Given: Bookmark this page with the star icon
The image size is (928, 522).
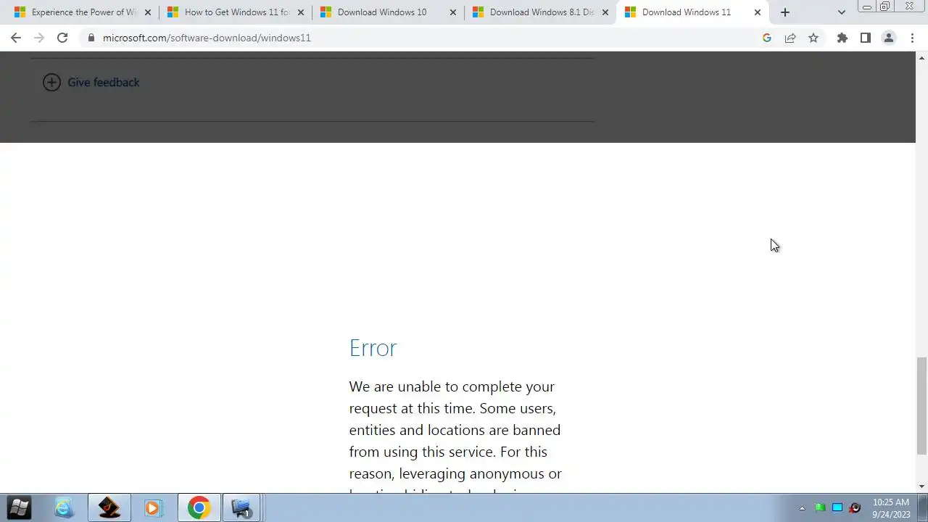Looking at the screenshot, I should (x=813, y=38).
